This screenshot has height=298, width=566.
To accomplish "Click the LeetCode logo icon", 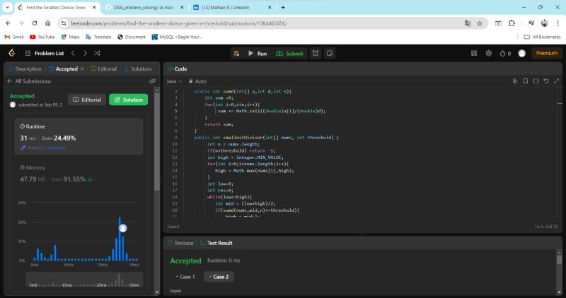I will click(12, 53).
